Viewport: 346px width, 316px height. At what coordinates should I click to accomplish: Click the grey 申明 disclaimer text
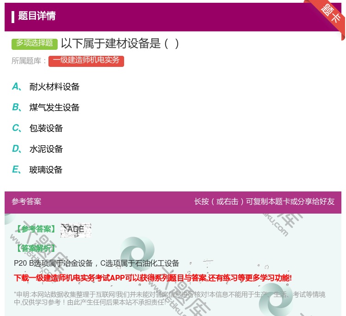pyautogui.click(x=169, y=298)
